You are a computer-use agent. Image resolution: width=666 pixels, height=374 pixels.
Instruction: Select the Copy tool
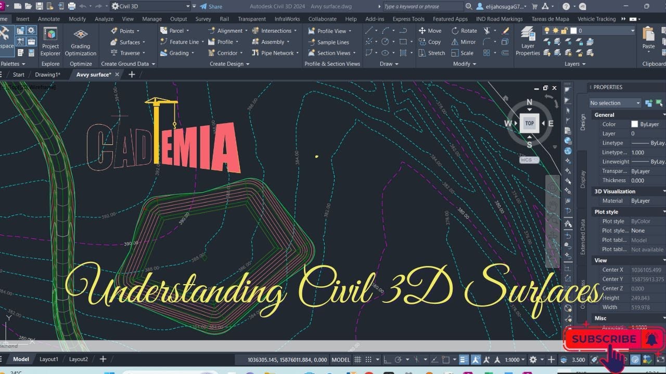(x=430, y=42)
